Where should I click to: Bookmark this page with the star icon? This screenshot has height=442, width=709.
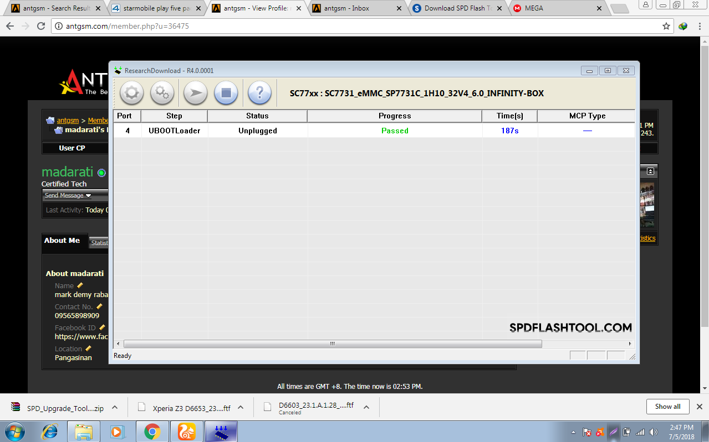666,26
